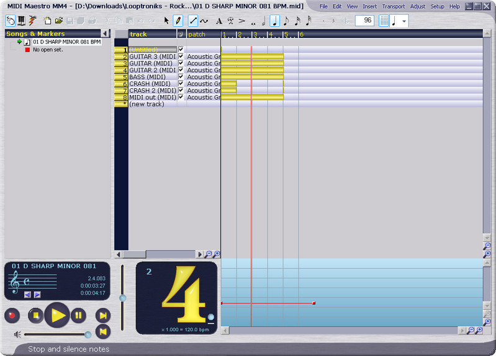Click the open folder icon
Screen dimensions: 496x356
pyautogui.click(x=58, y=21)
